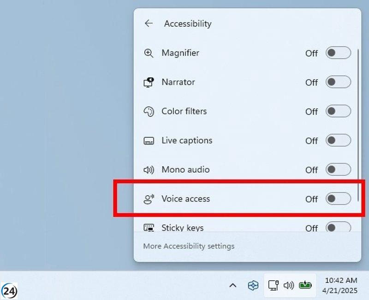Image resolution: width=369 pixels, height=300 pixels.
Task: Click the battery status icon
Action: [x=306, y=285]
